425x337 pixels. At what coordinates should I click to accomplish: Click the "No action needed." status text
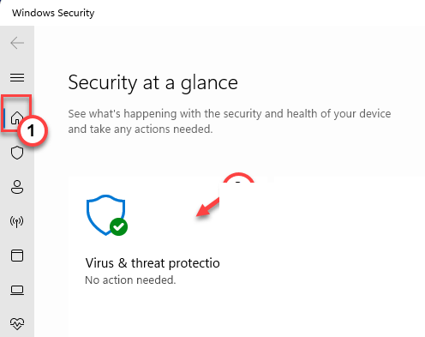click(x=130, y=280)
